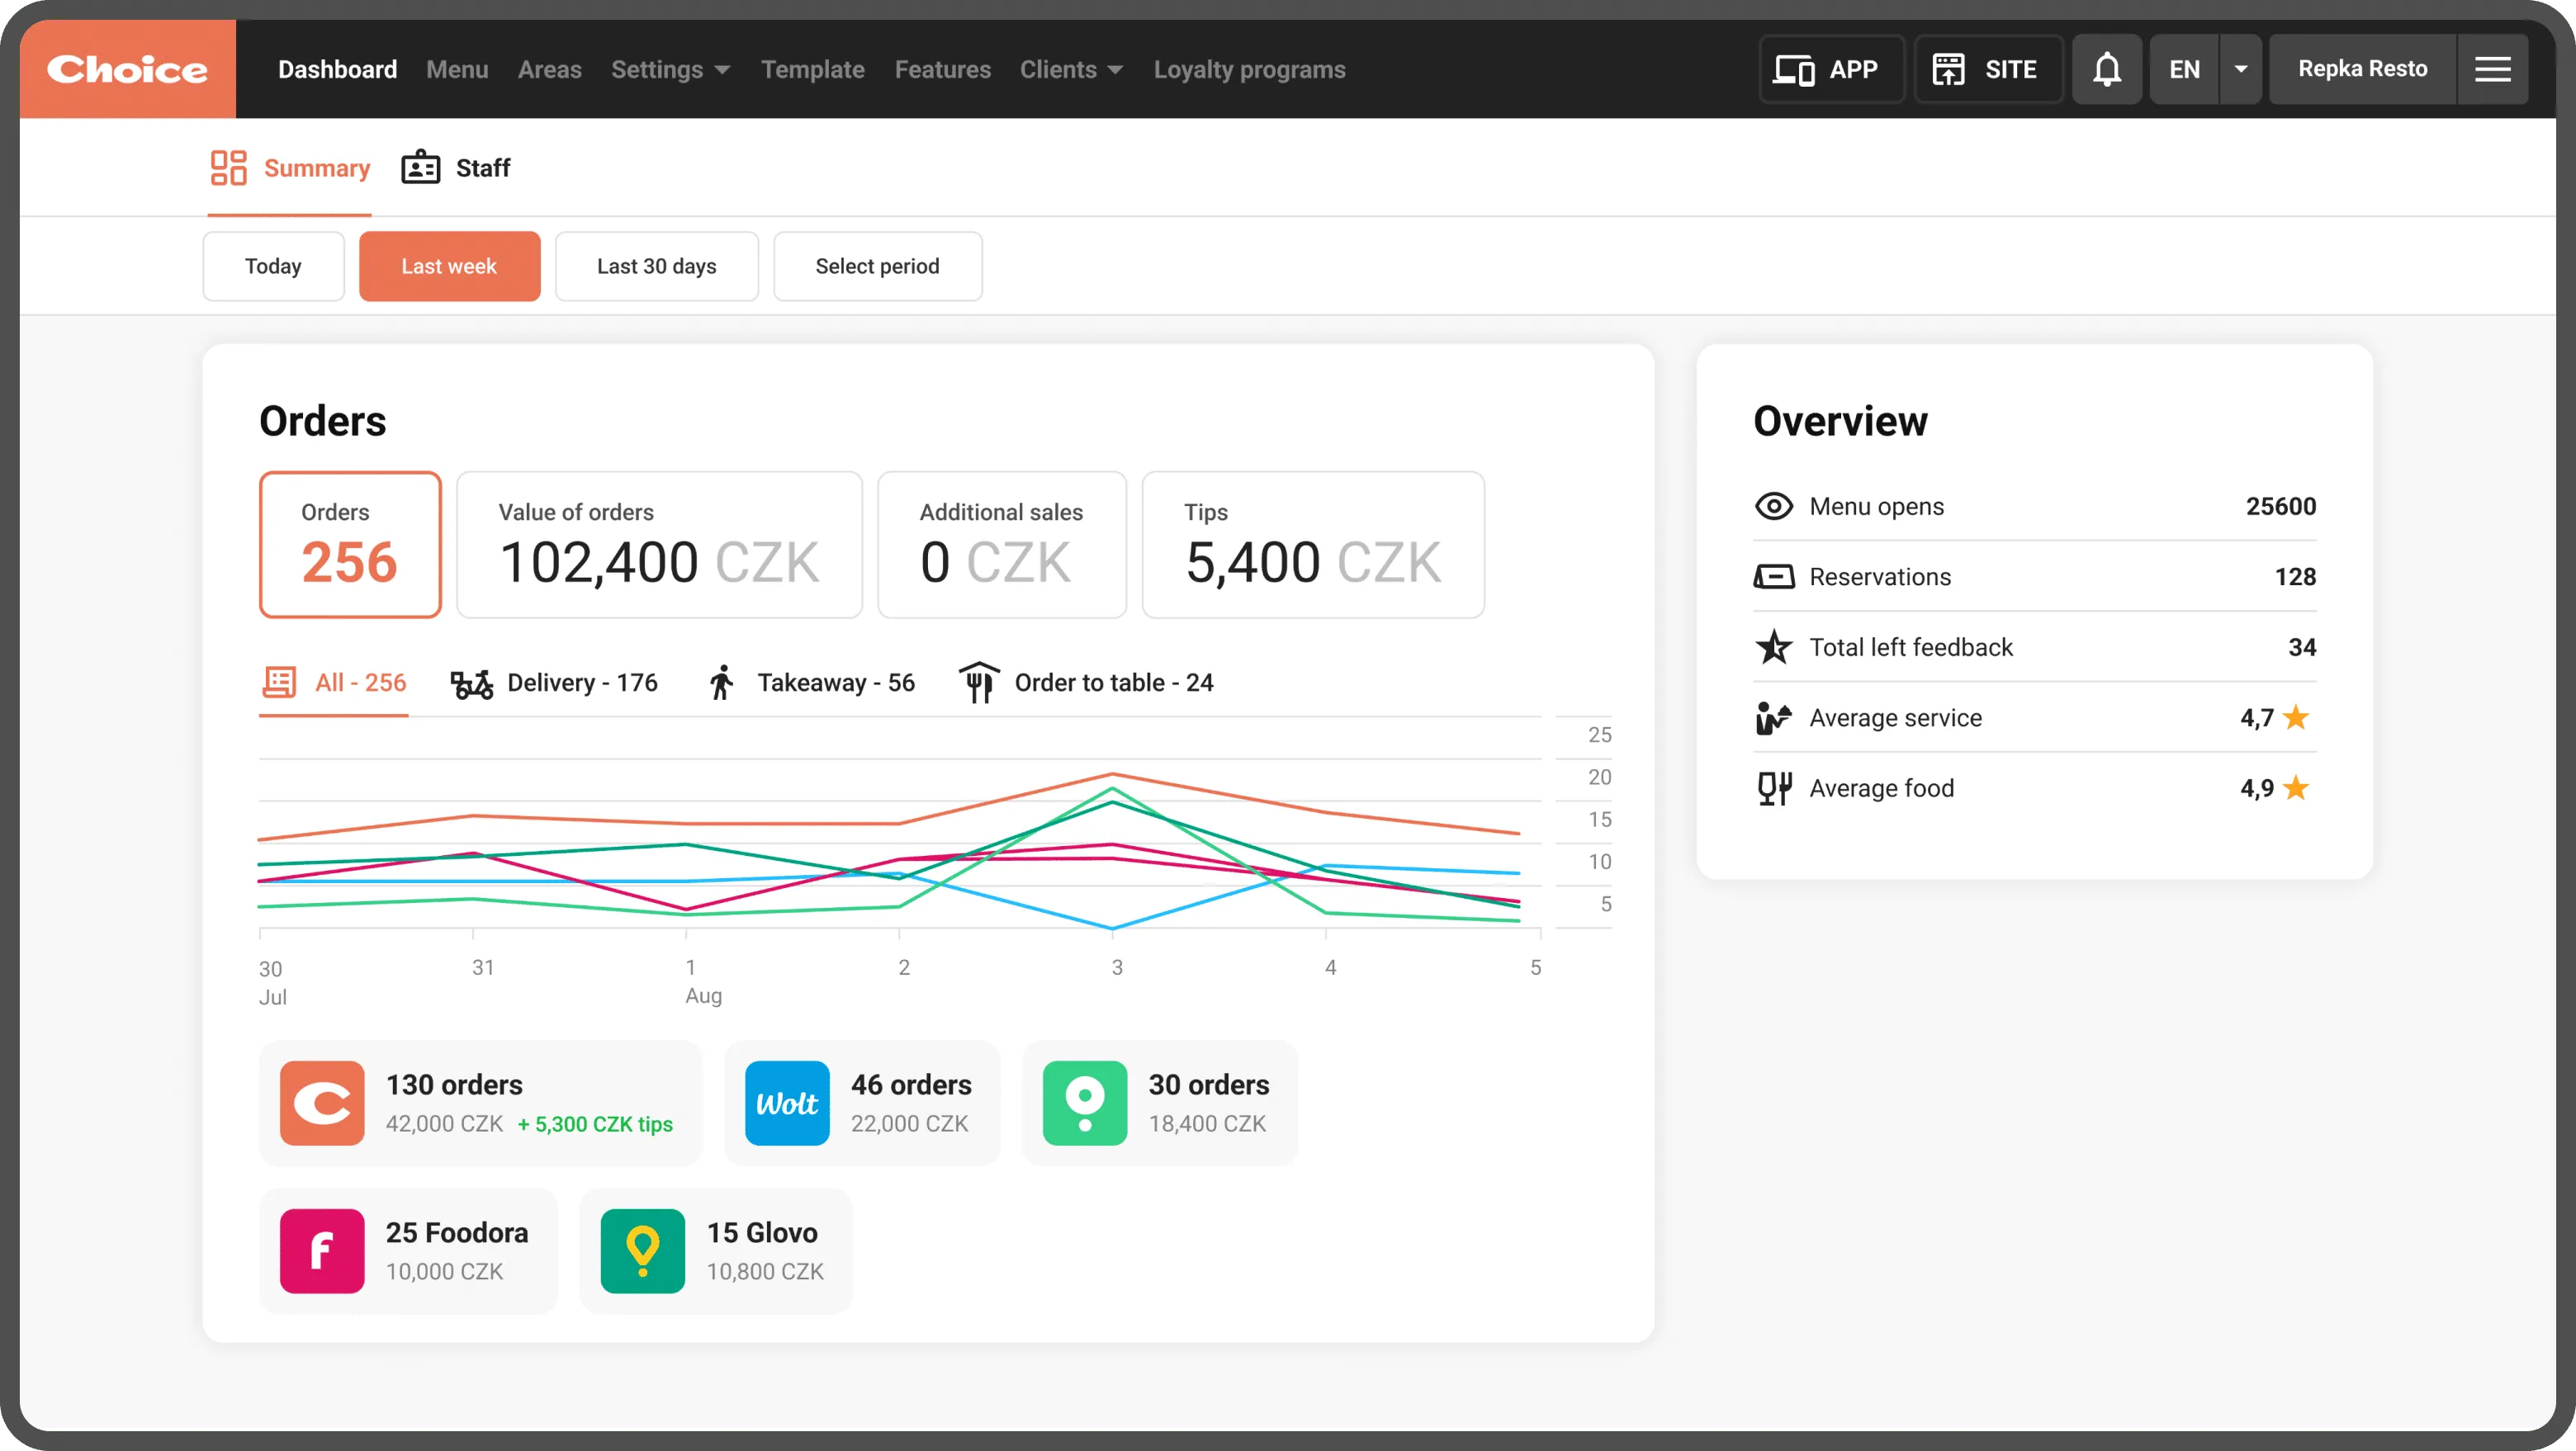
Task: Click the Wolt orders icon
Action: 787,1103
